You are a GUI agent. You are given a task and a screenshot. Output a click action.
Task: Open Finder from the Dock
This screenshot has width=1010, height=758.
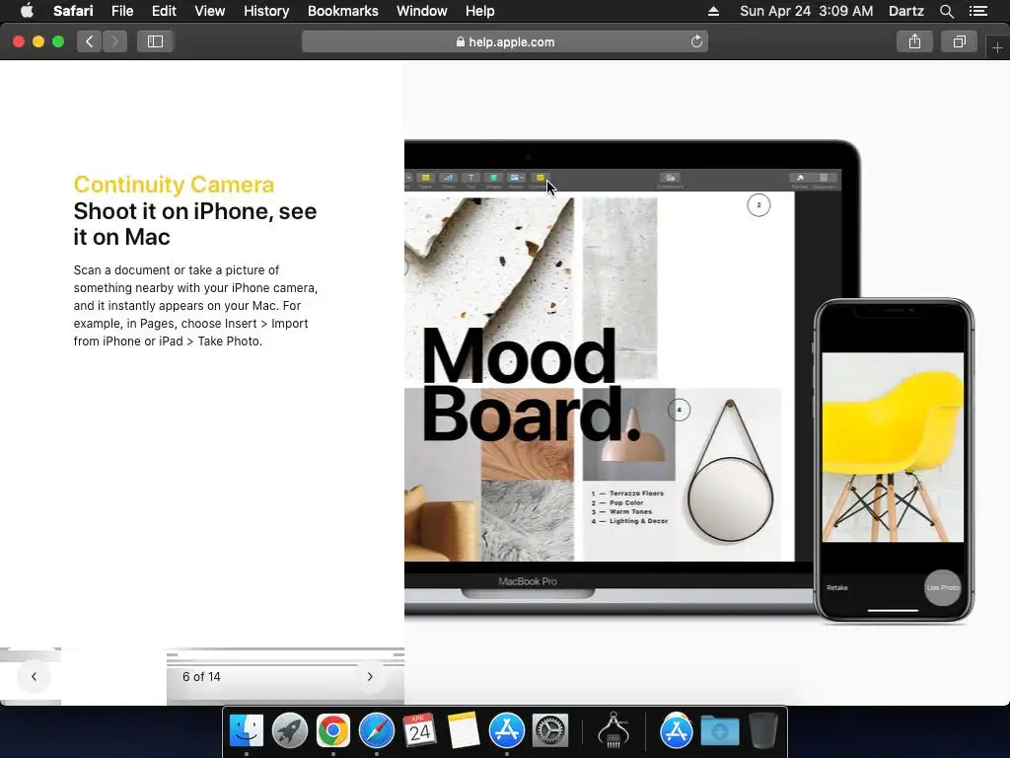[x=247, y=731]
